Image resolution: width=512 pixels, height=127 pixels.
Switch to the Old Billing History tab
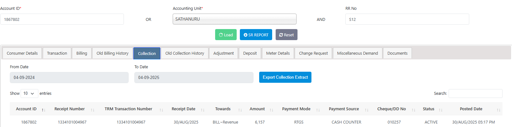point(112,53)
